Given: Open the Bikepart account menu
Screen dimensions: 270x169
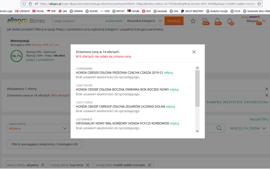Looking at the screenshot, I should 254,21.
